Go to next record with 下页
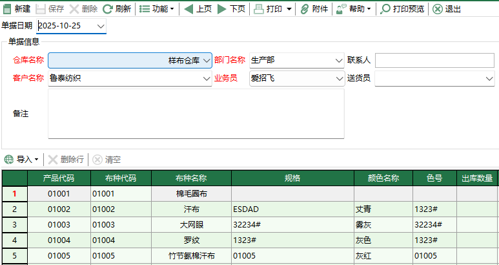The width and height of the screenshot is (499, 265). click(231, 9)
